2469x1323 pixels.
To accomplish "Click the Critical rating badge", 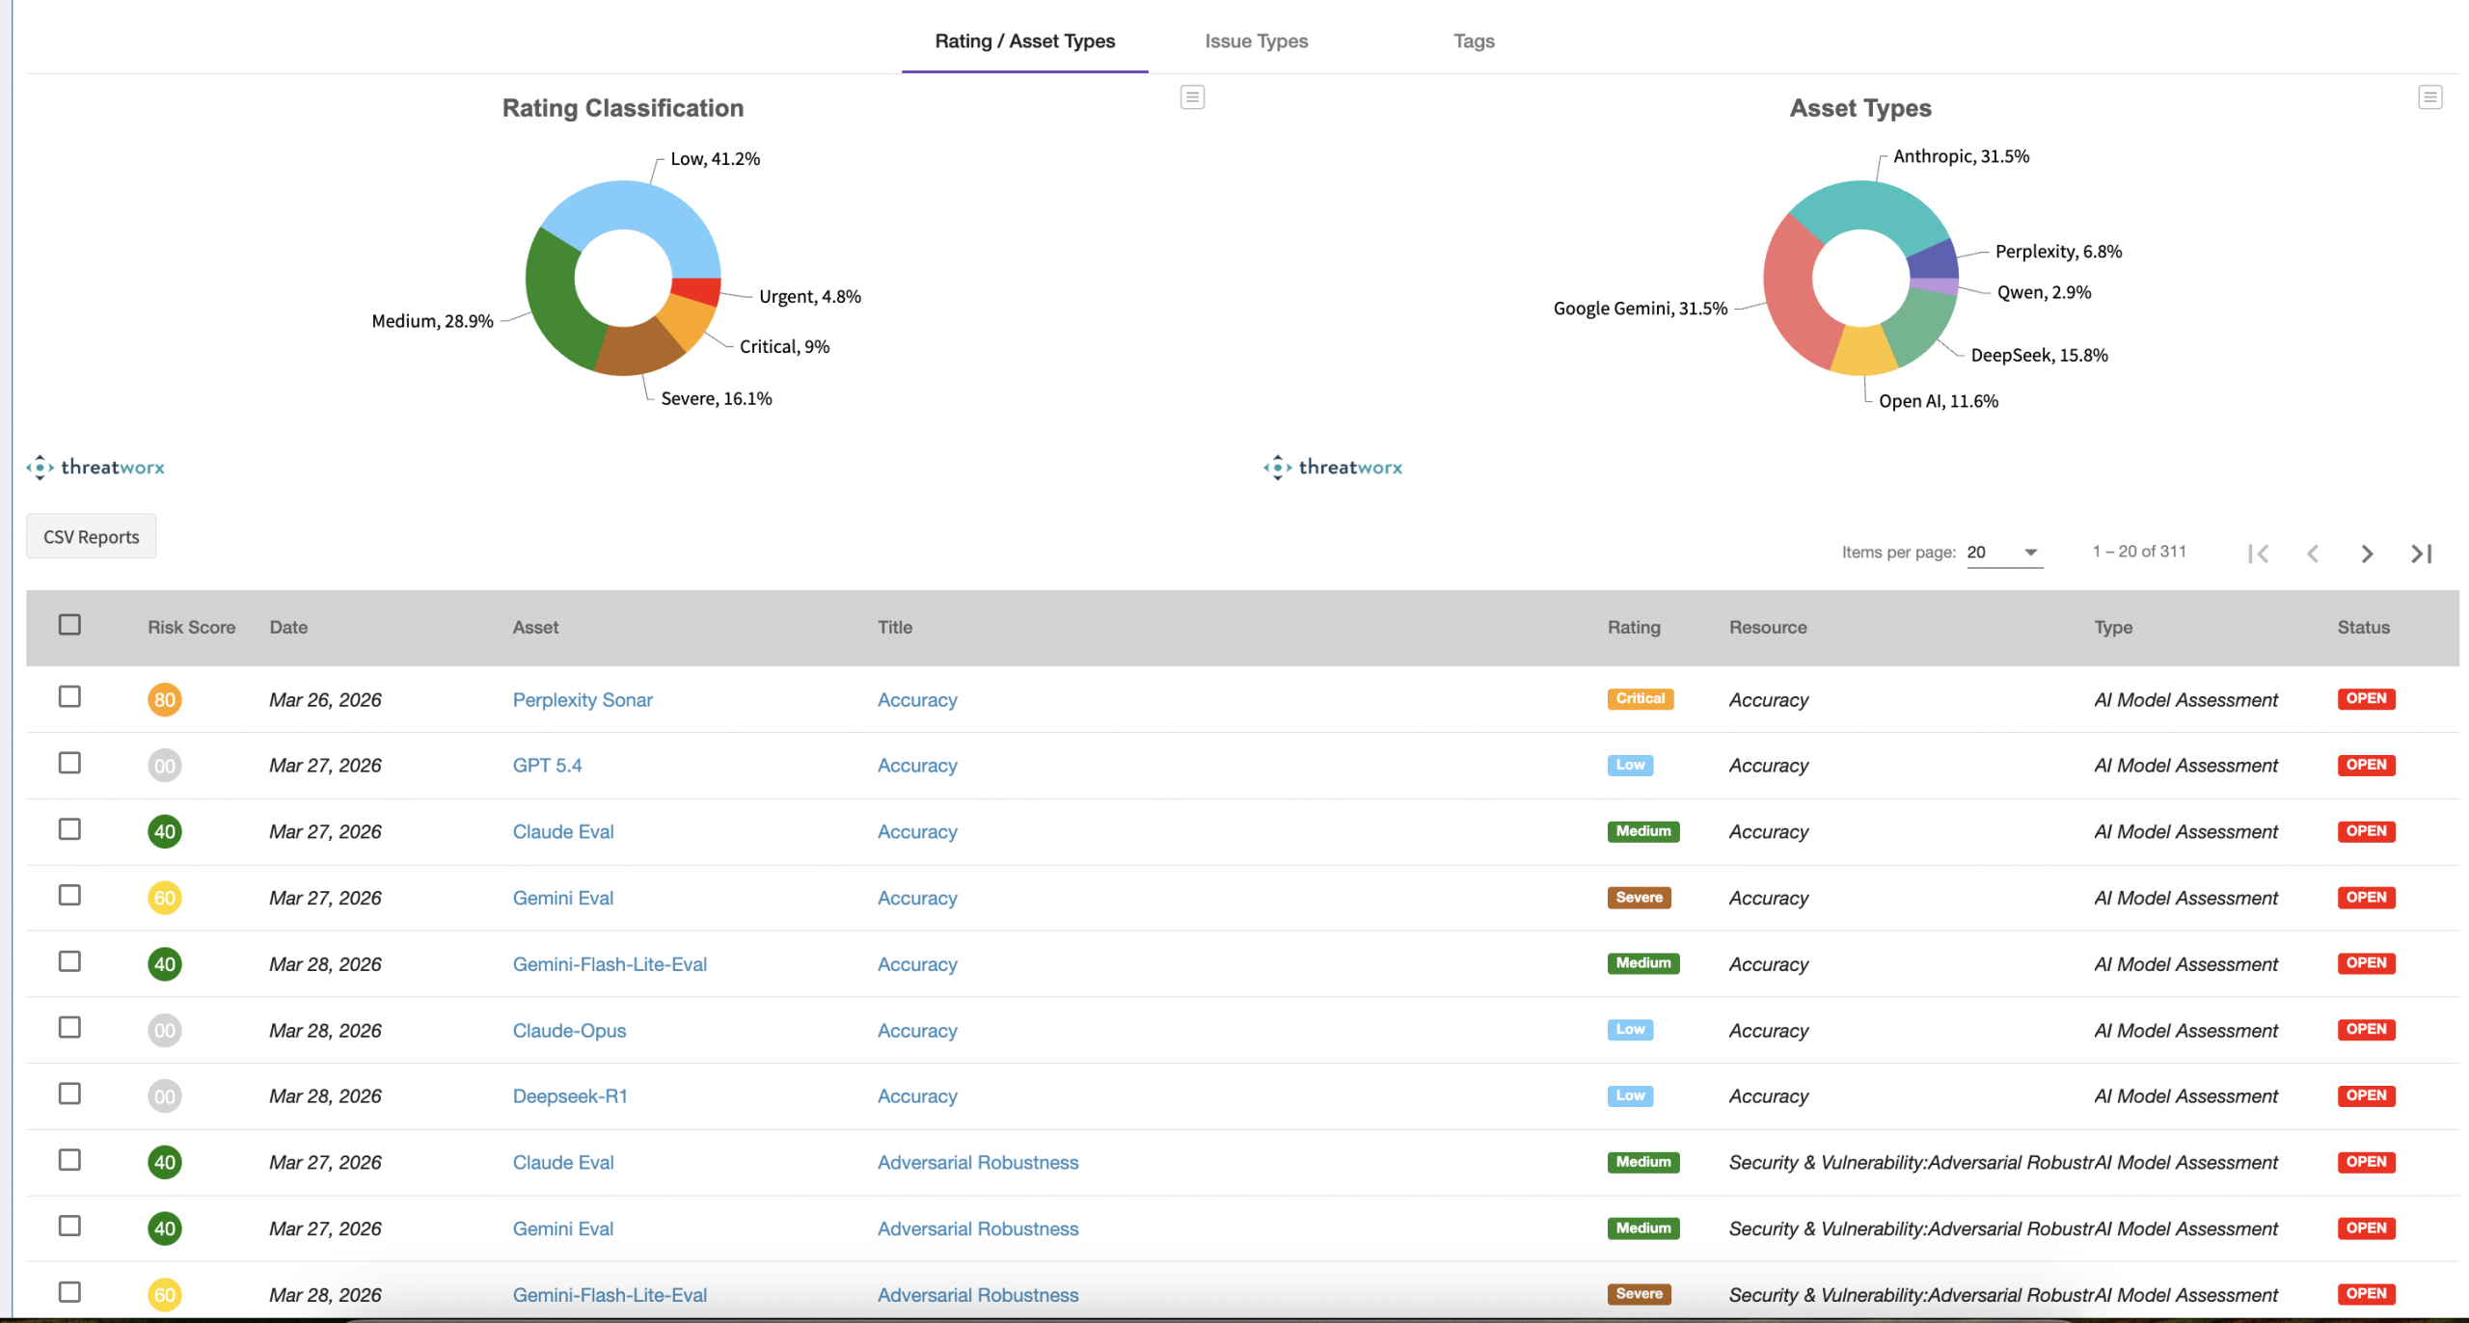I will [1640, 699].
